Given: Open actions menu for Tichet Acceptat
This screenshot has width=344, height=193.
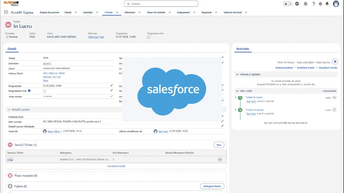Looking at the screenshot, I should tap(334, 110).
